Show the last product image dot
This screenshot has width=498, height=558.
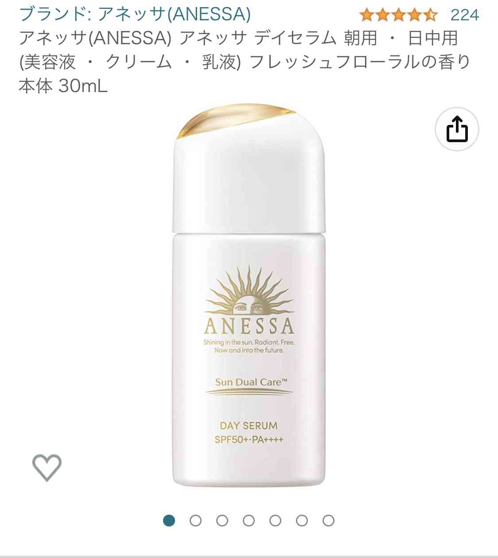click(328, 520)
